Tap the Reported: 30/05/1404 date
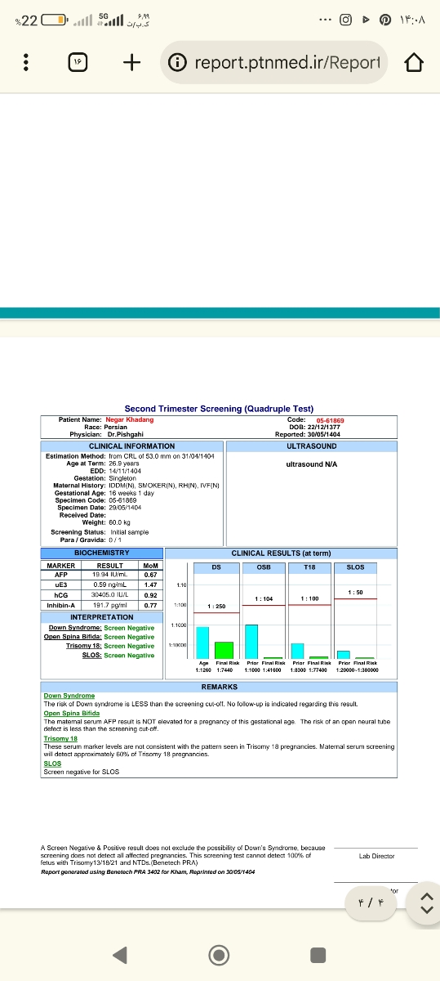The height and width of the screenshot is (981, 440). [x=308, y=434]
